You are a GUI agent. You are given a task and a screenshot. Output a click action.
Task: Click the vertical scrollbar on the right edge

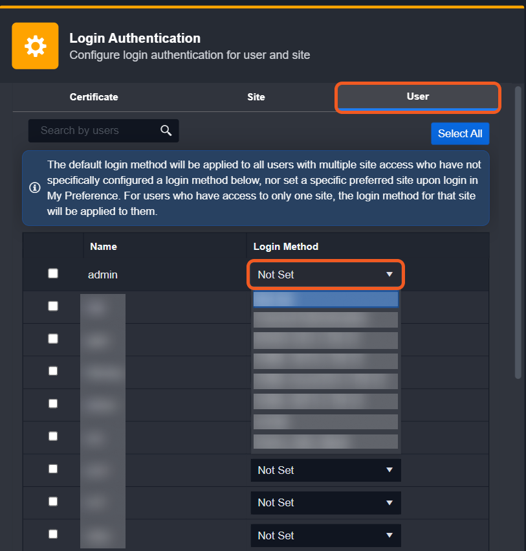518,233
